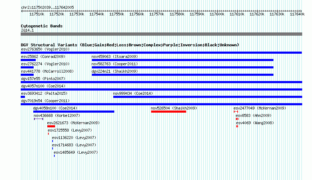The height and width of the screenshot is (180, 312).
Task: Click the 117530k ruler tick label
Action: pos(77,14)
